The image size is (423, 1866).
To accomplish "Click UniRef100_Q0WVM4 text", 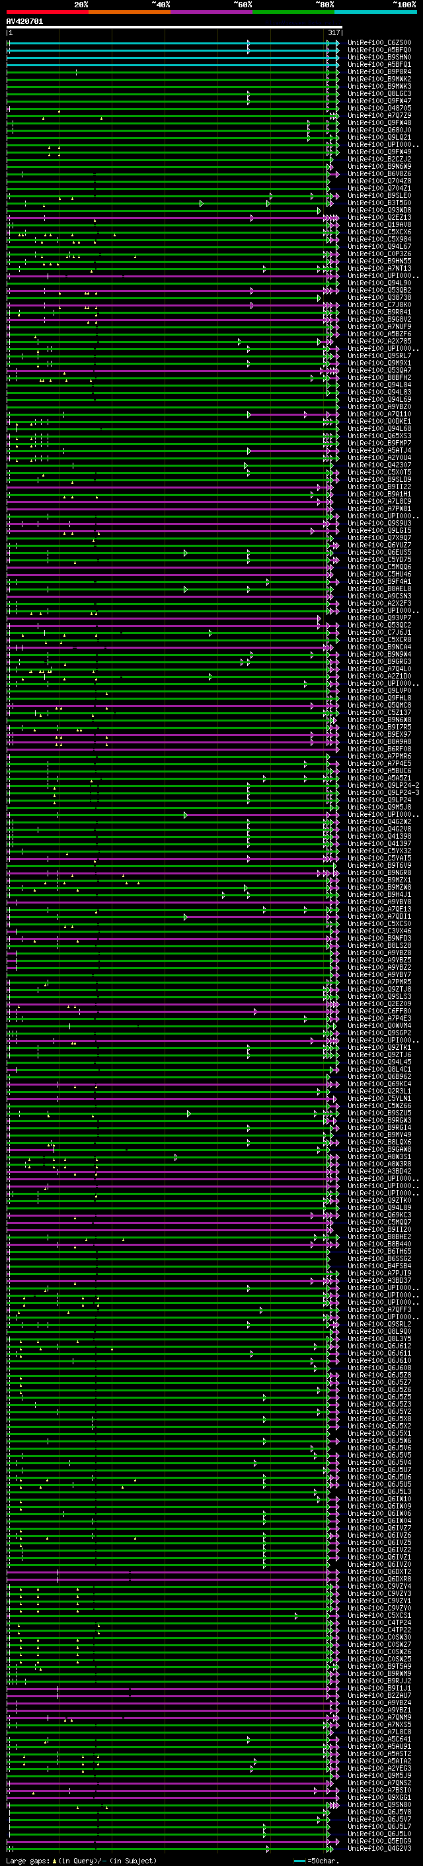I will [379, 1026].
